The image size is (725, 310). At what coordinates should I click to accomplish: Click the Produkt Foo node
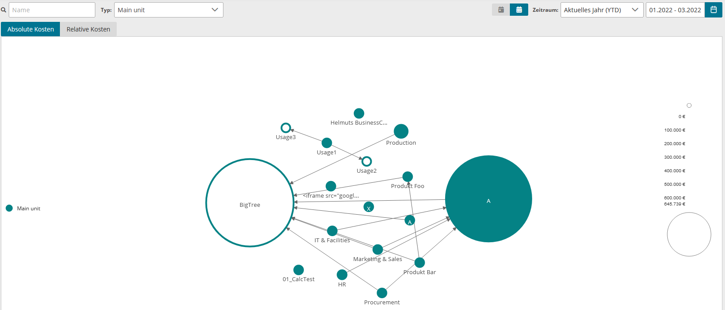pyautogui.click(x=408, y=177)
